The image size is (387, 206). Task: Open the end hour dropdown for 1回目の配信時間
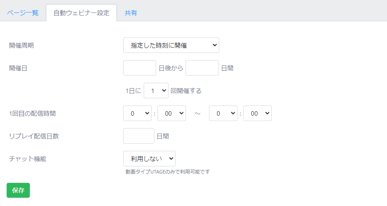tap(223, 113)
